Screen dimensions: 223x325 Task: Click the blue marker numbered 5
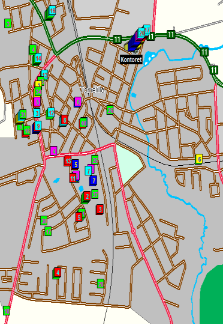pos(76,165)
